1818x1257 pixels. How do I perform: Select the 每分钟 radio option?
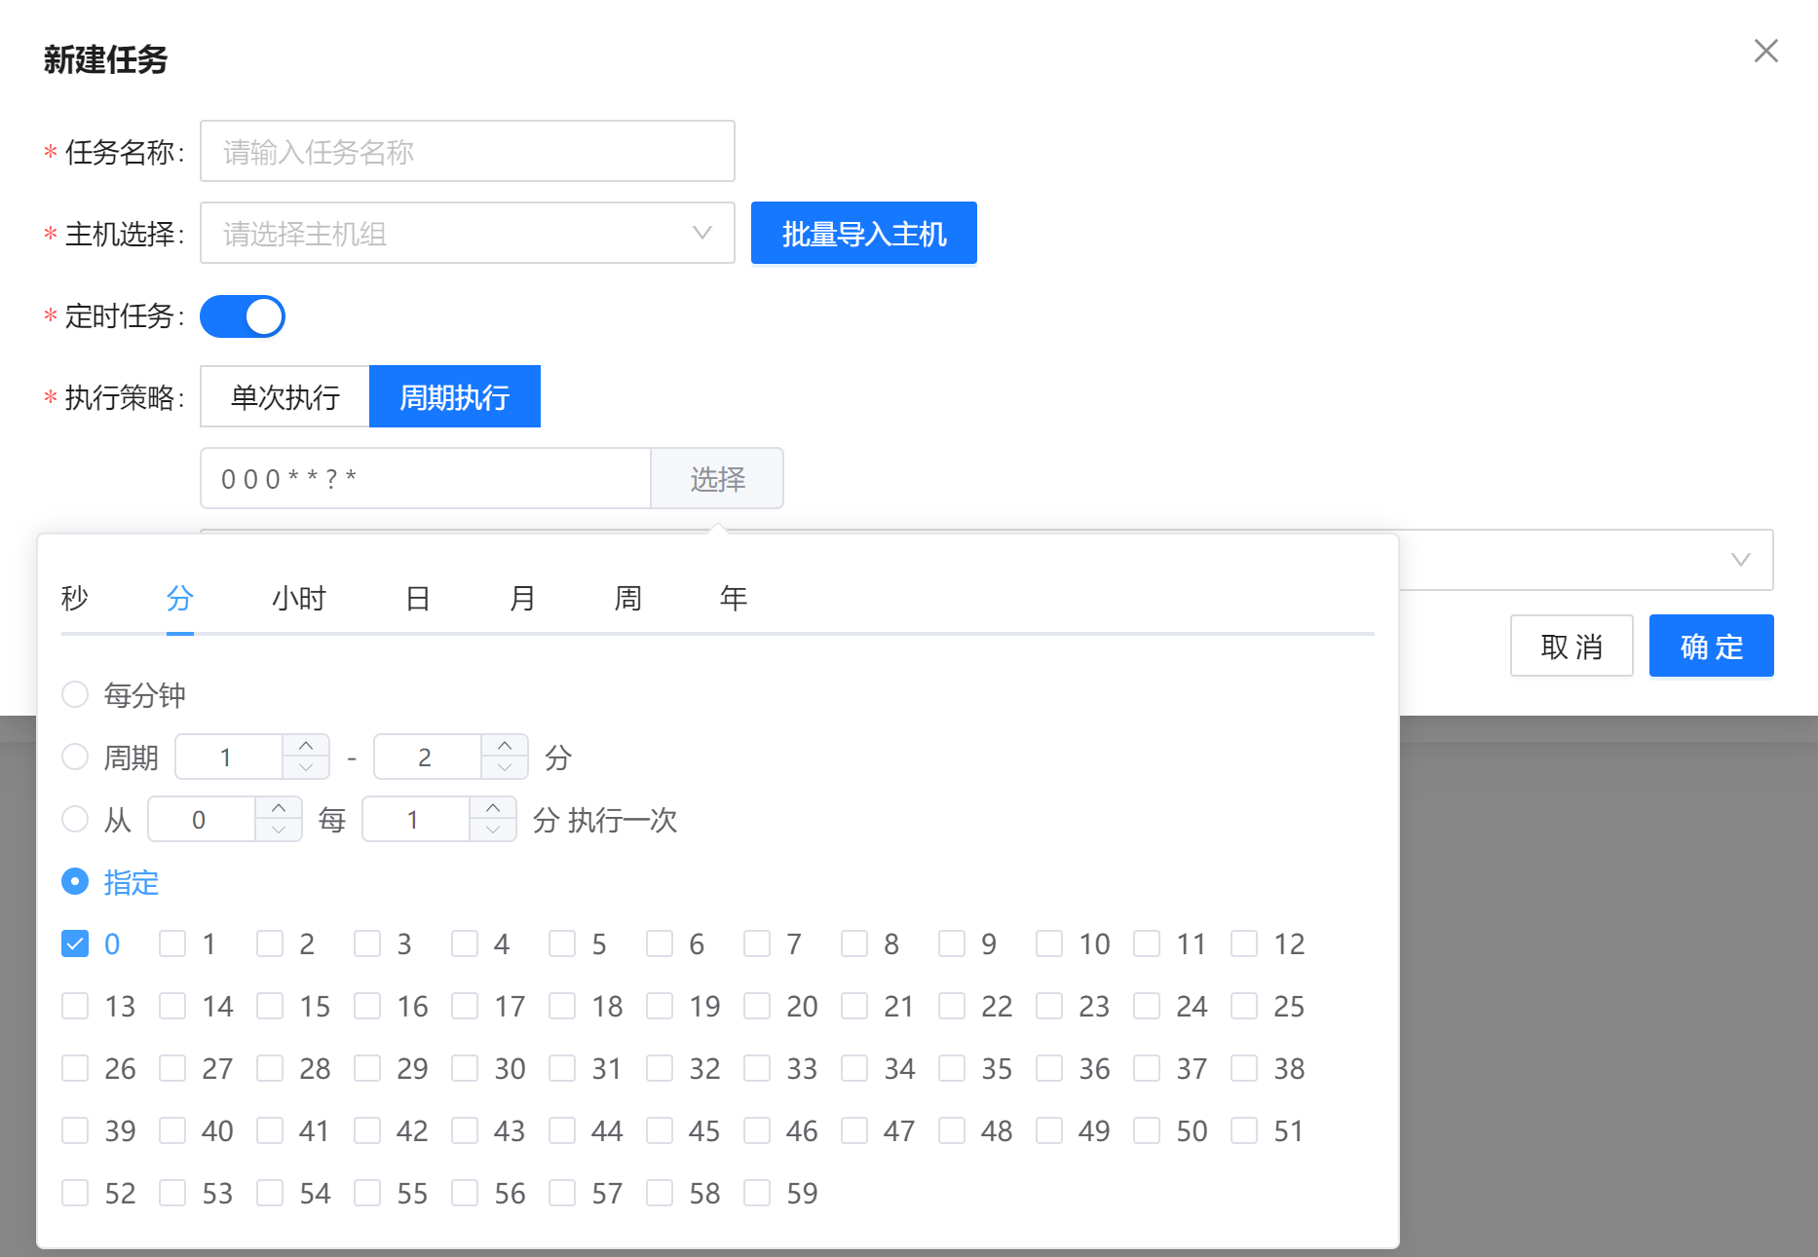pyautogui.click(x=75, y=695)
